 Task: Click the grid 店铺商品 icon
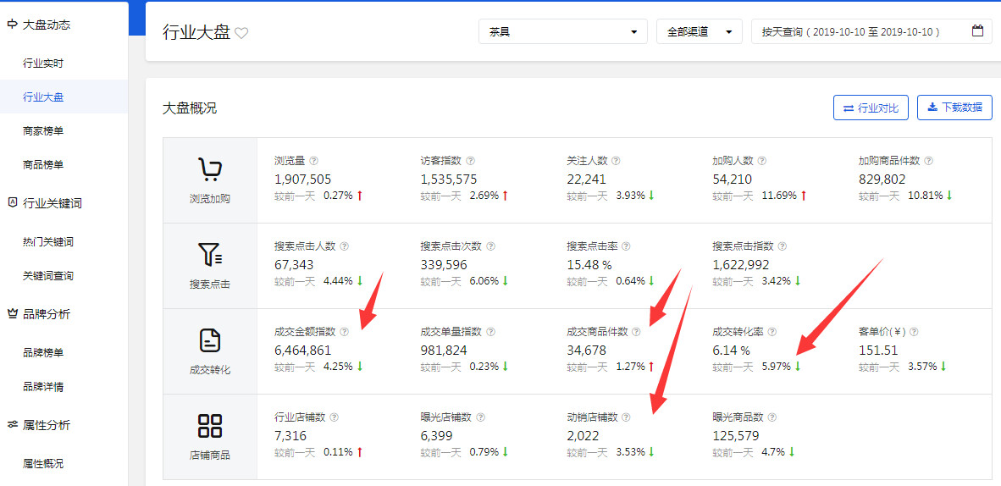(209, 426)
